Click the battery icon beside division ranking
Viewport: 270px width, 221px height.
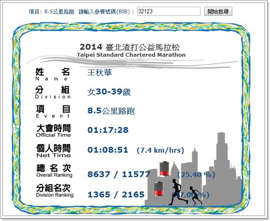click(x=159, y=189)
